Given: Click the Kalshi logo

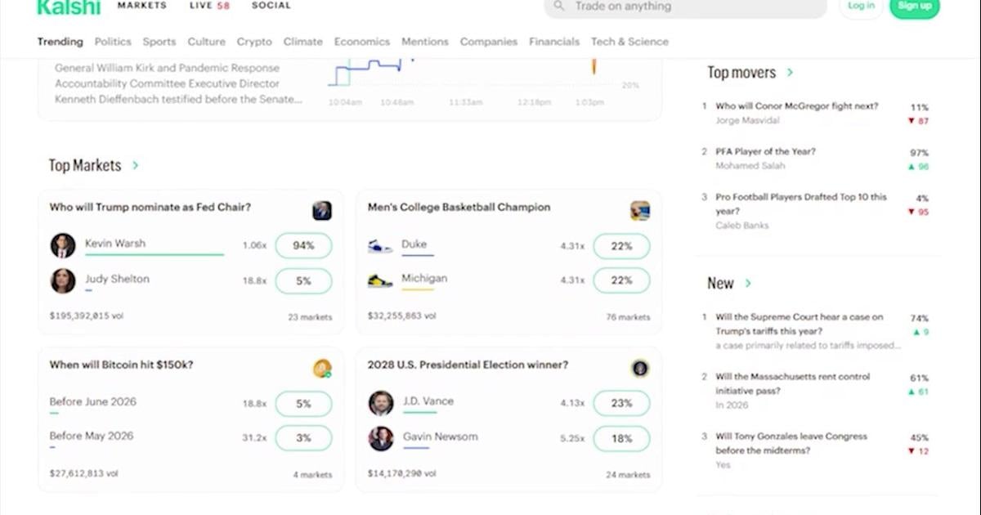Looking at the screenshot, I should 69,7.
